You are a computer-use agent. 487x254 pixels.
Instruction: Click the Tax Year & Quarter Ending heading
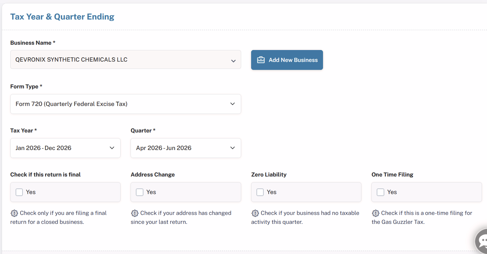coord(62,17)
